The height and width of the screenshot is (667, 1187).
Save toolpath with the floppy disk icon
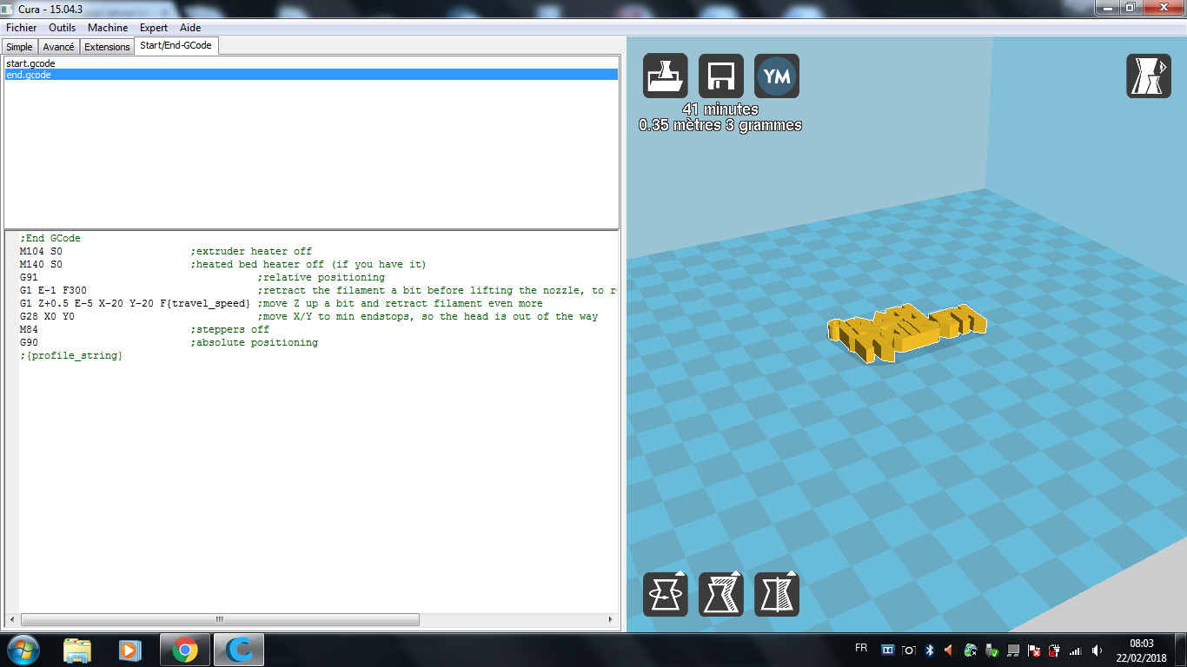pyautogui.click(x=721, y=76)
